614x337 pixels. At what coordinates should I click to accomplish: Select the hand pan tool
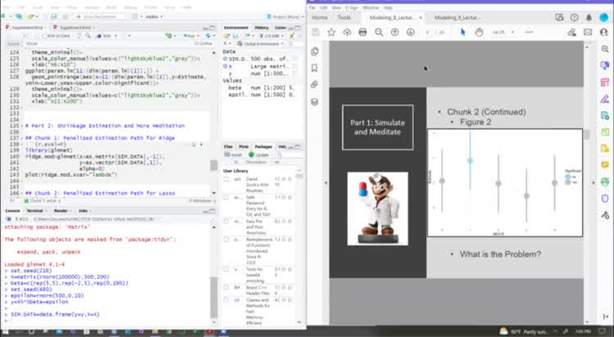point(478,32)
